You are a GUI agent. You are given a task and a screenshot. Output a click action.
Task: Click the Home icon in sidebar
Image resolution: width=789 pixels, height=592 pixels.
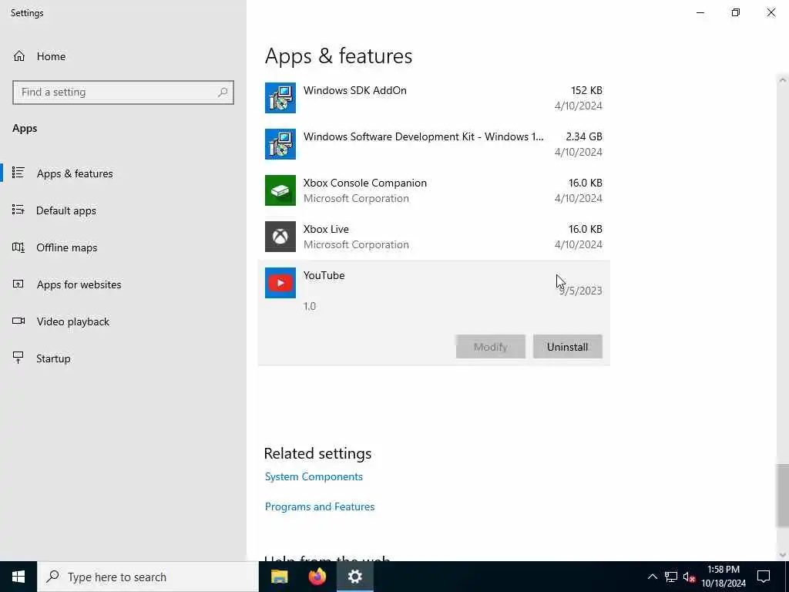[19, 56]
